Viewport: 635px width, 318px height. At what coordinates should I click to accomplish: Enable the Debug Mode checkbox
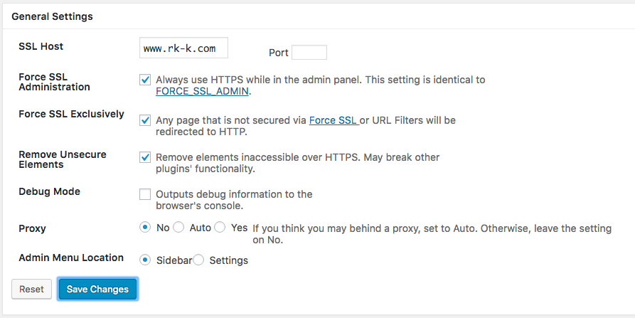(145, 194)
